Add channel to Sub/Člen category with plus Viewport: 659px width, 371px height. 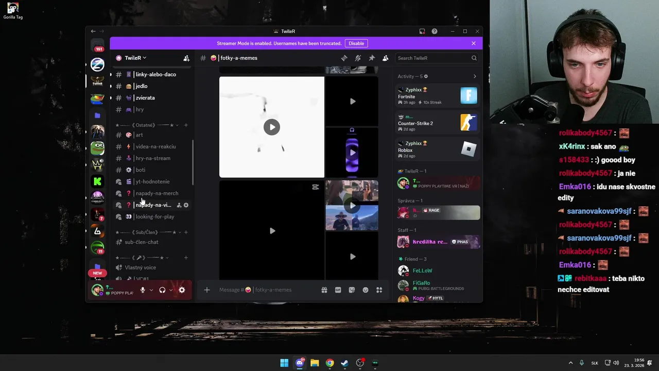tap(186, 232)
